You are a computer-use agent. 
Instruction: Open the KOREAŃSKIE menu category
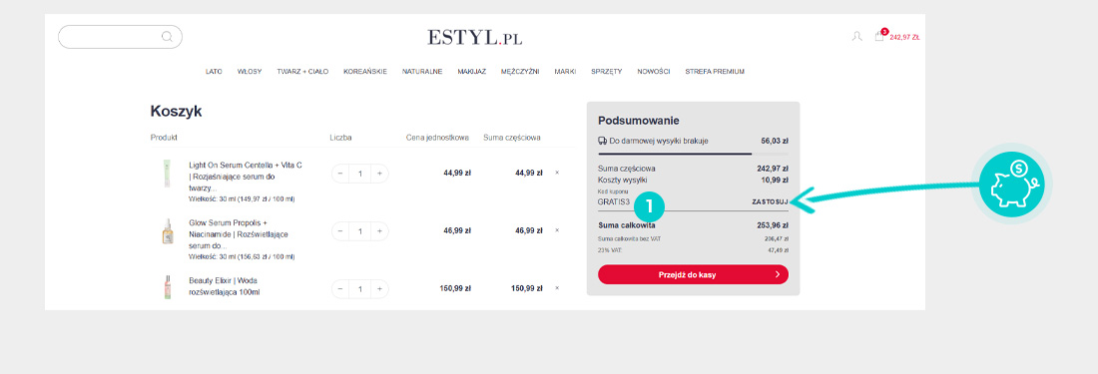(364, 71)
